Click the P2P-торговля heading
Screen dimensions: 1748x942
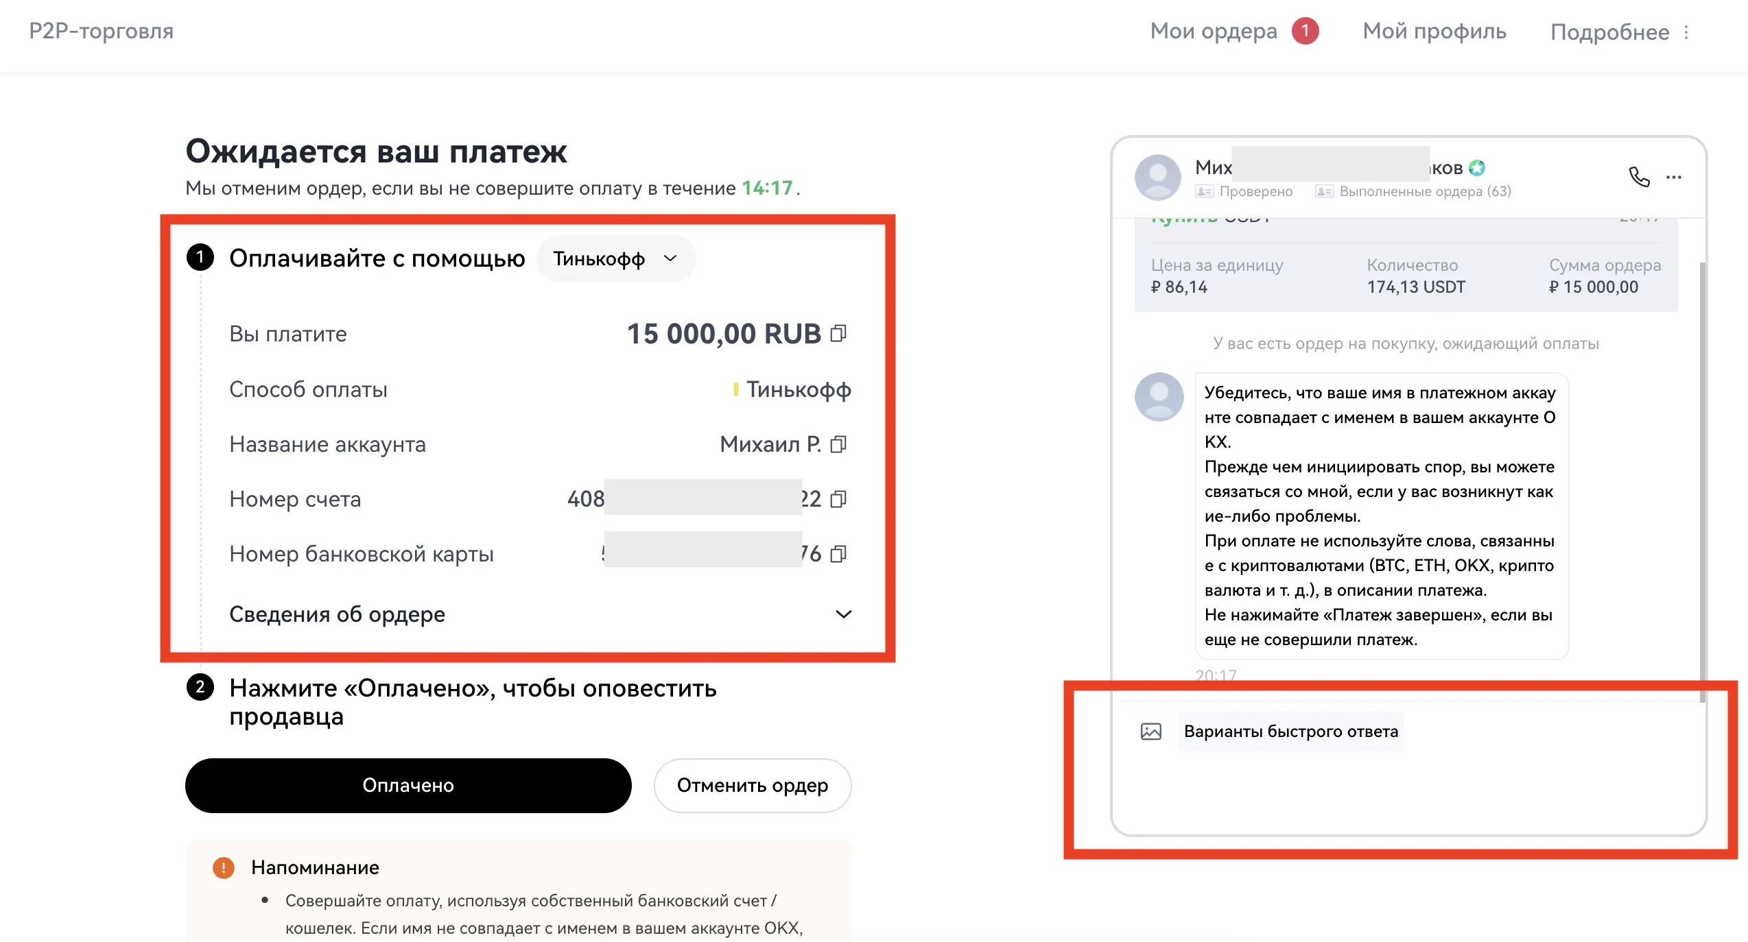[x=101, y=32]
